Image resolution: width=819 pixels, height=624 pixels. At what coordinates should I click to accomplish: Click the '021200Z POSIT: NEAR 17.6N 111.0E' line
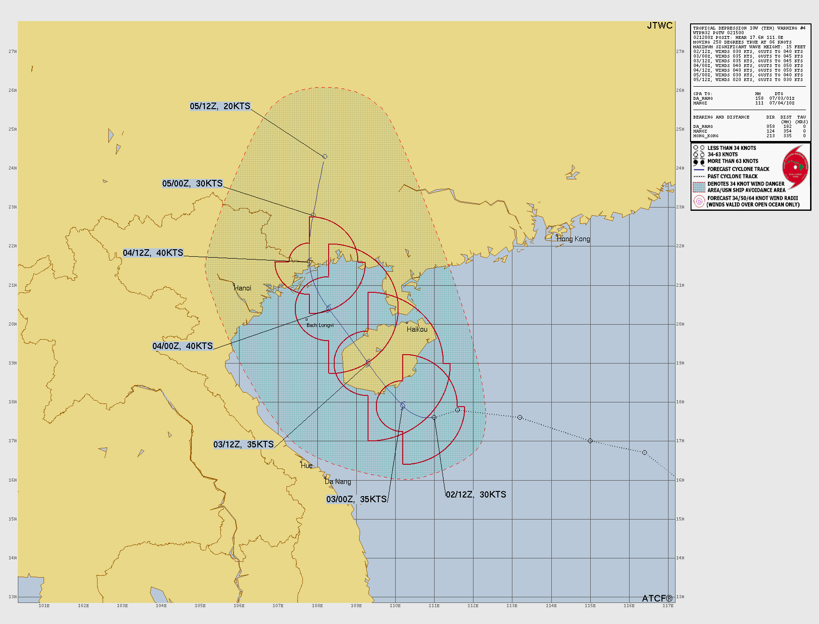point(738,37)
